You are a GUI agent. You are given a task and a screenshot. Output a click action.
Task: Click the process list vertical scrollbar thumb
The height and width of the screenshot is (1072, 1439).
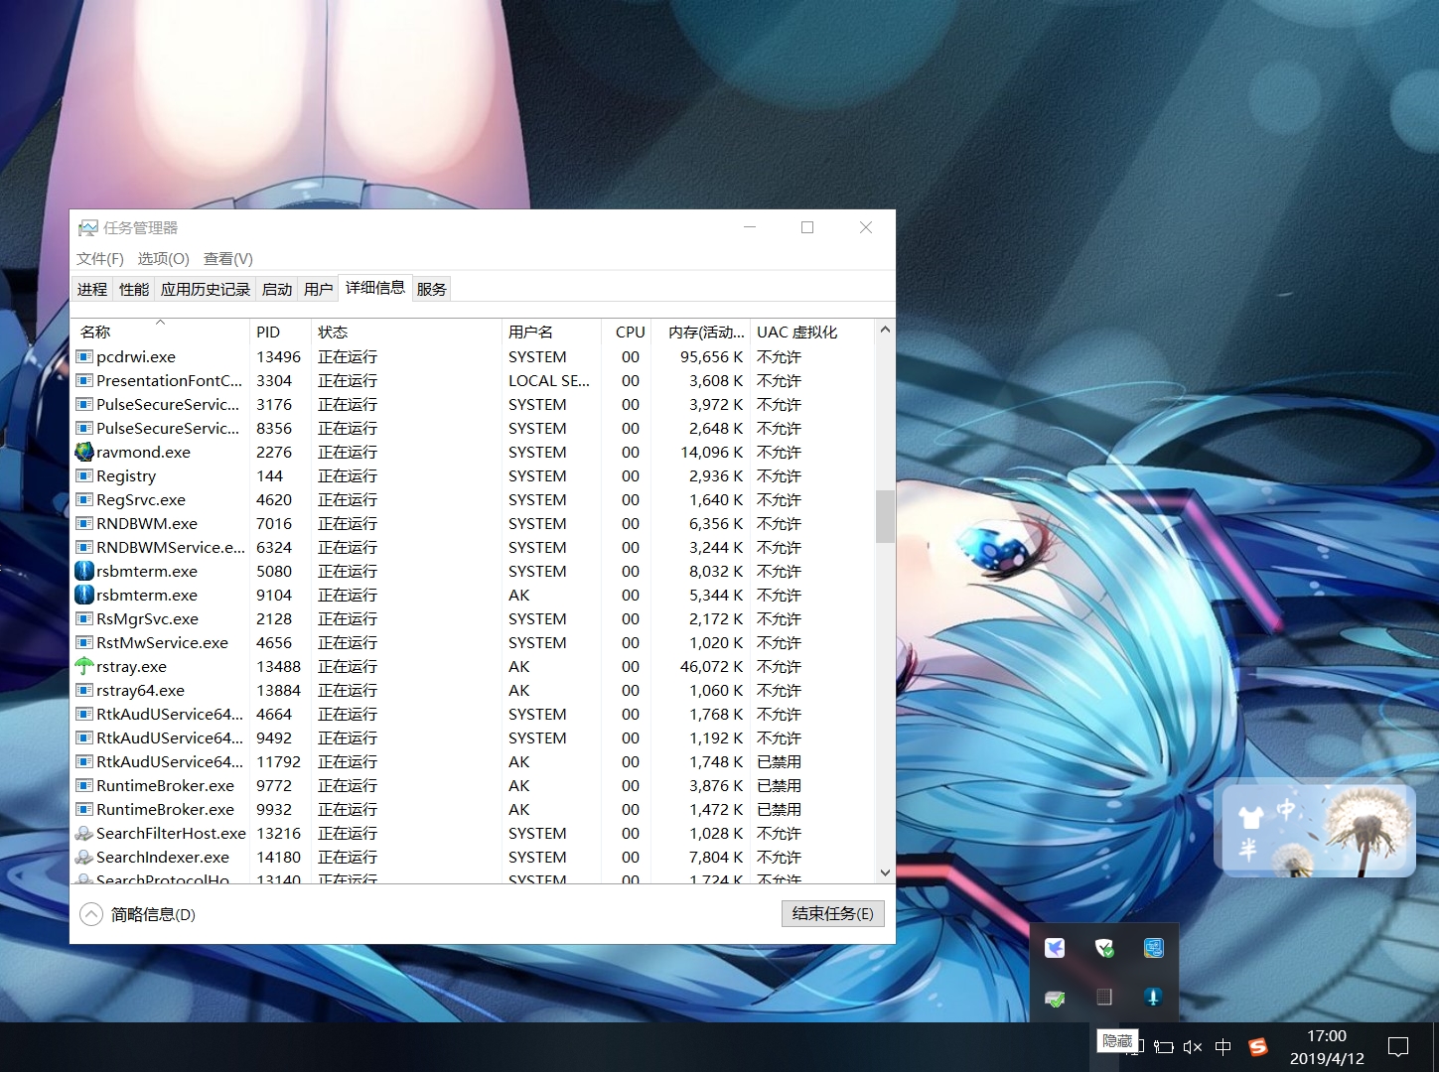tap(885, 516)
